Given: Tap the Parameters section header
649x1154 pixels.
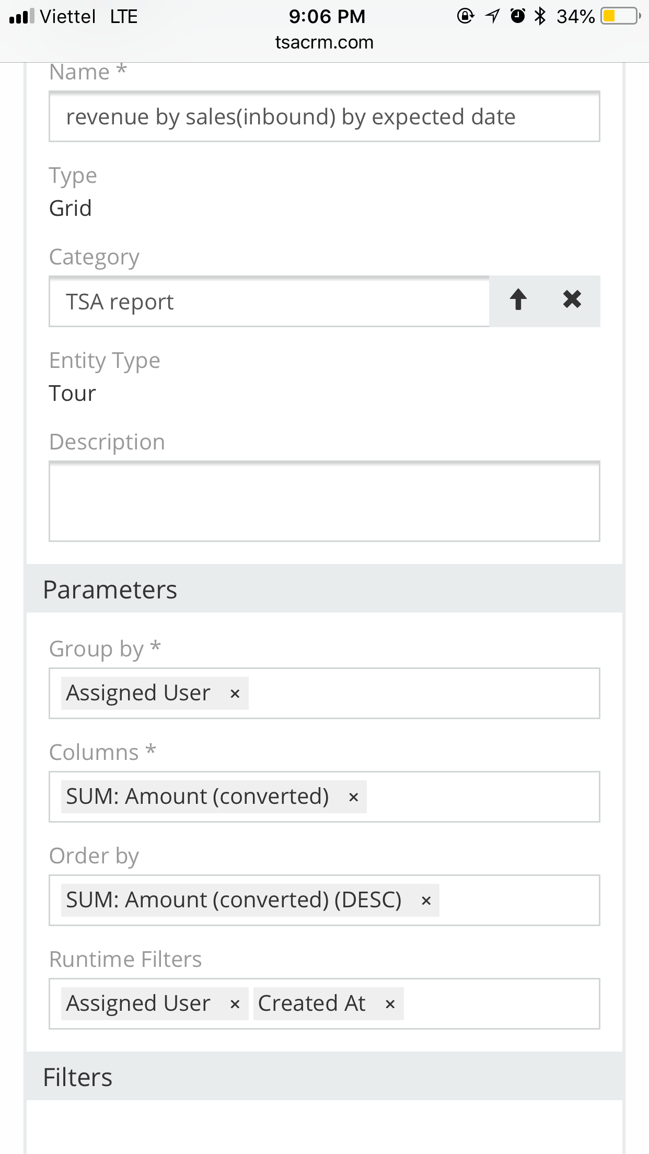Looking at the screenshot, I should [324, 589].
